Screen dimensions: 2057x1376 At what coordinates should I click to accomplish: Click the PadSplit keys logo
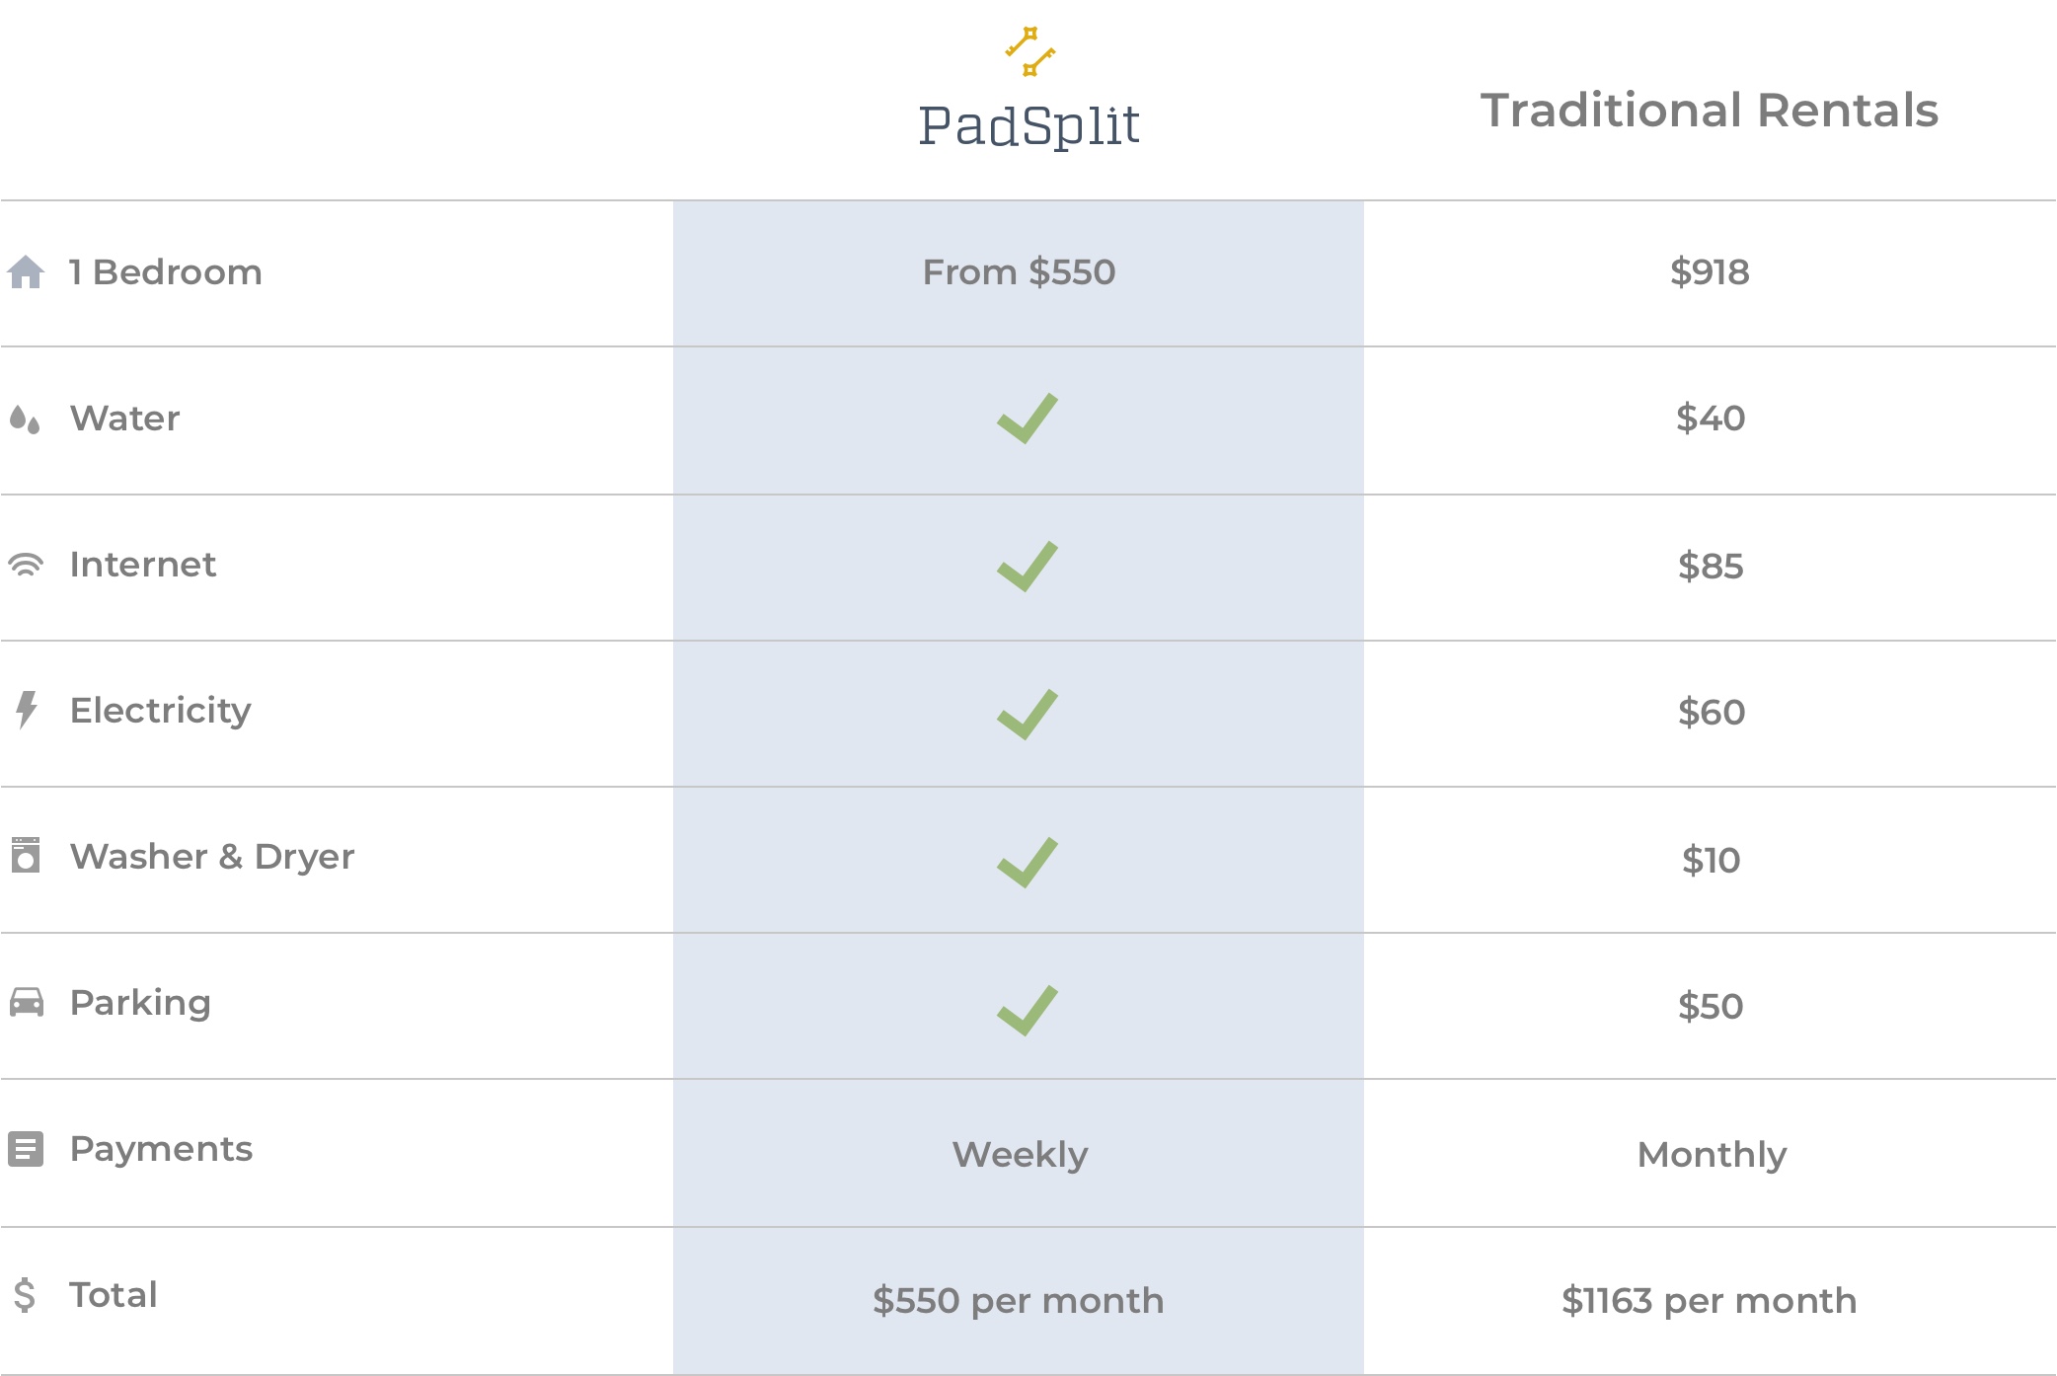[1029, 51]
